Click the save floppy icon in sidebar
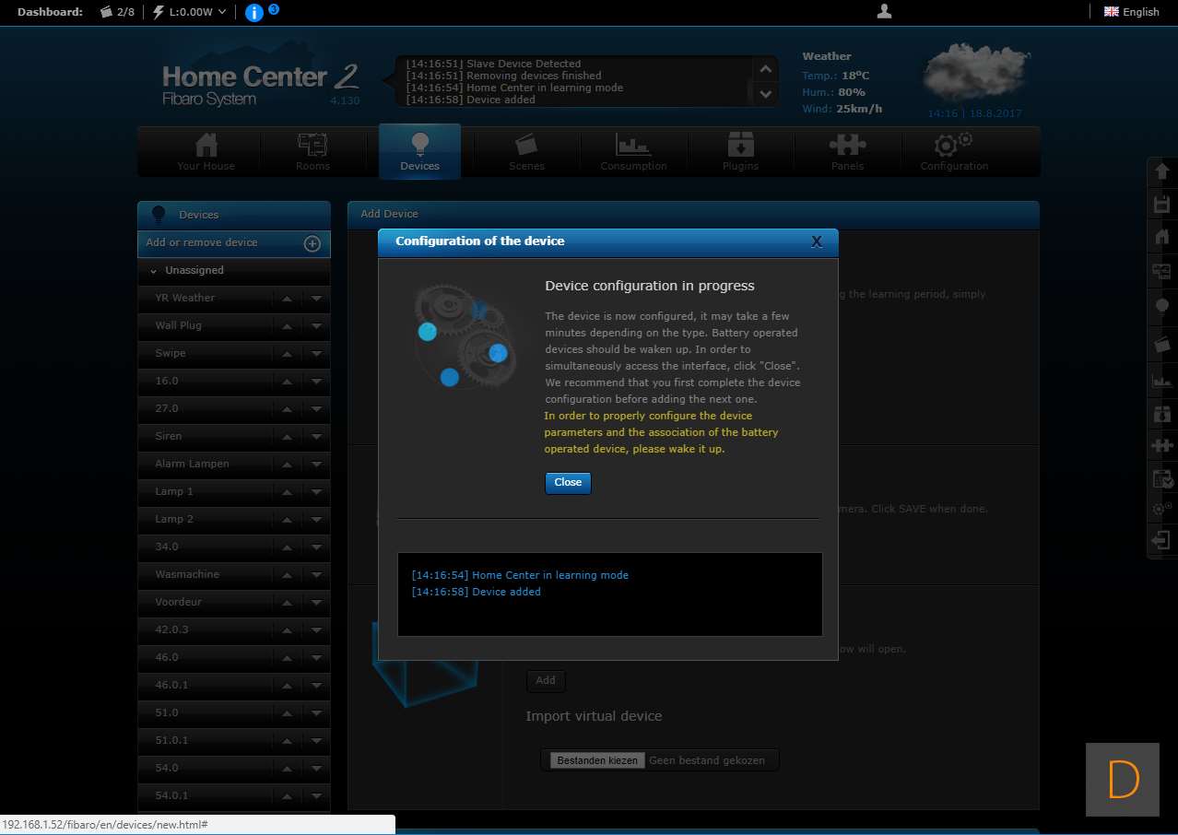The height and width of the screenshot is (835, 1178). (x=1161, y=204)
